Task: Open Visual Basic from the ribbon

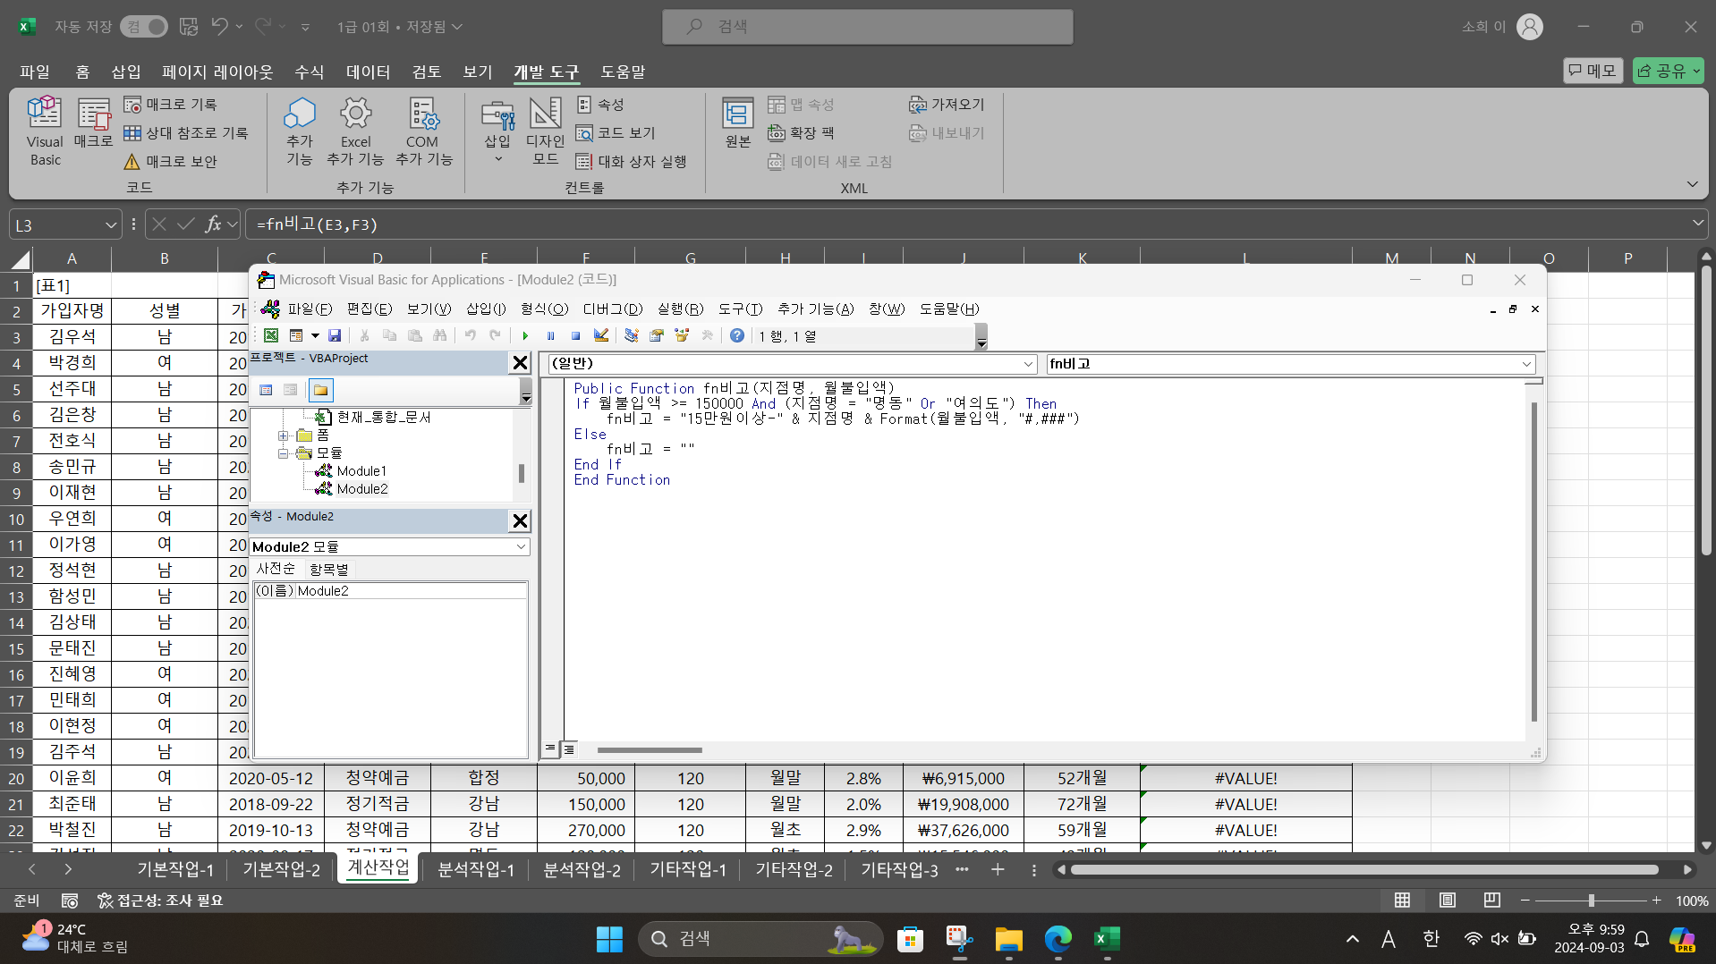Action: click(45, 131)
